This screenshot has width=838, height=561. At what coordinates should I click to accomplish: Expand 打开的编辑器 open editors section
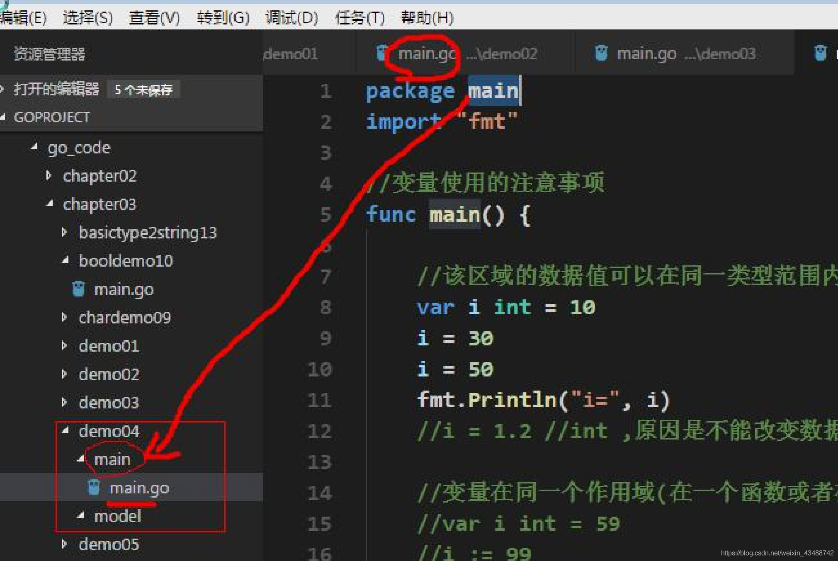[56, 89]
